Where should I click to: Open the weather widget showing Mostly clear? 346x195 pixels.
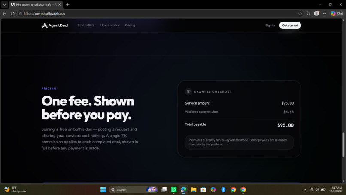[15, 190]
